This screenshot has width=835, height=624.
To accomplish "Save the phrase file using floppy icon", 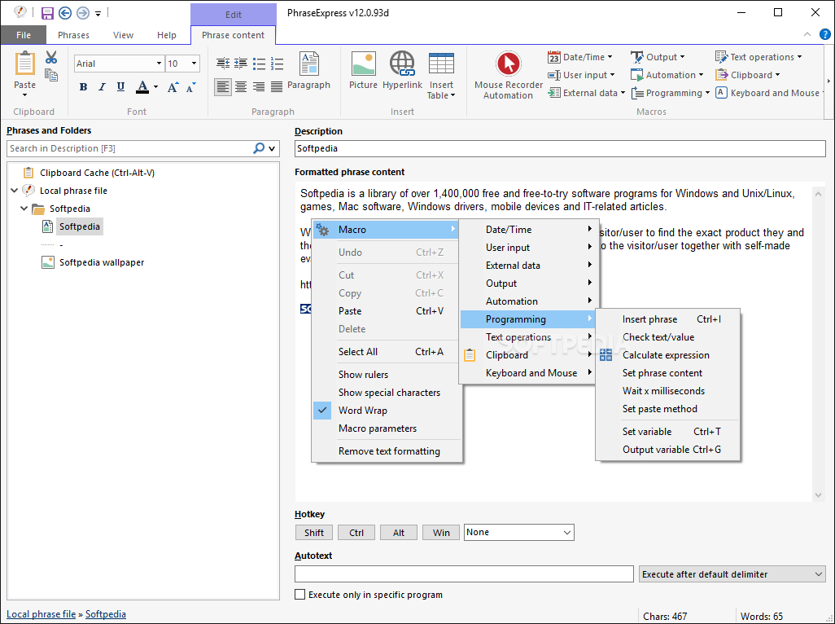I will point(47,13).
